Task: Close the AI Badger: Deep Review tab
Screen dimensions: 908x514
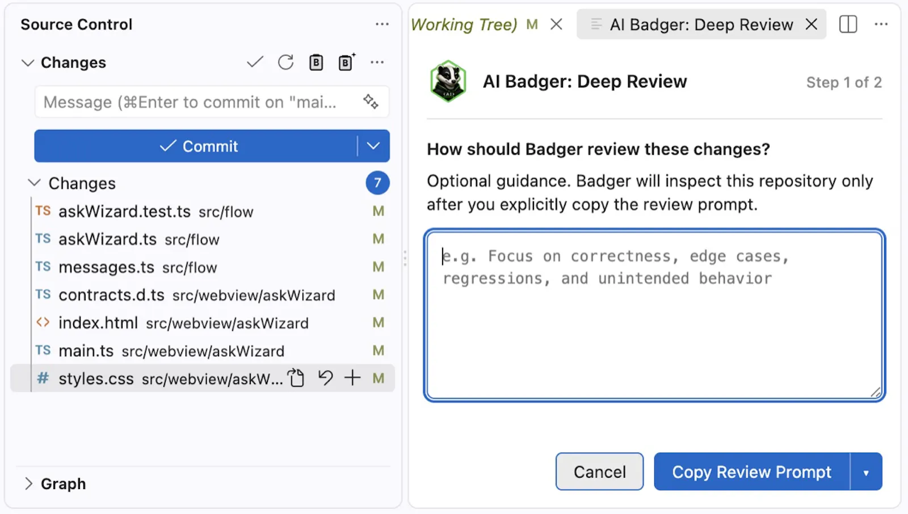Action: point(812,24)
